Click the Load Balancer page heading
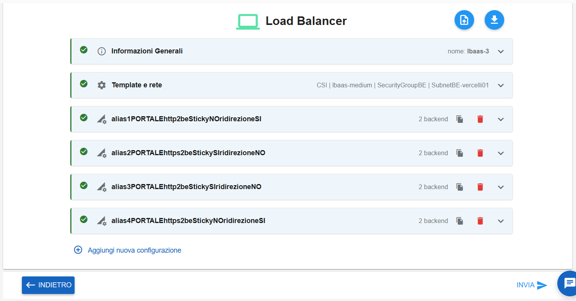Viewport: 576px width, 301px height. coord(306,21)
